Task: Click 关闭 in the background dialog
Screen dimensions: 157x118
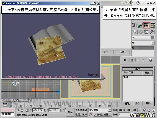Action: pyautogui.click(x=122, y=52)
